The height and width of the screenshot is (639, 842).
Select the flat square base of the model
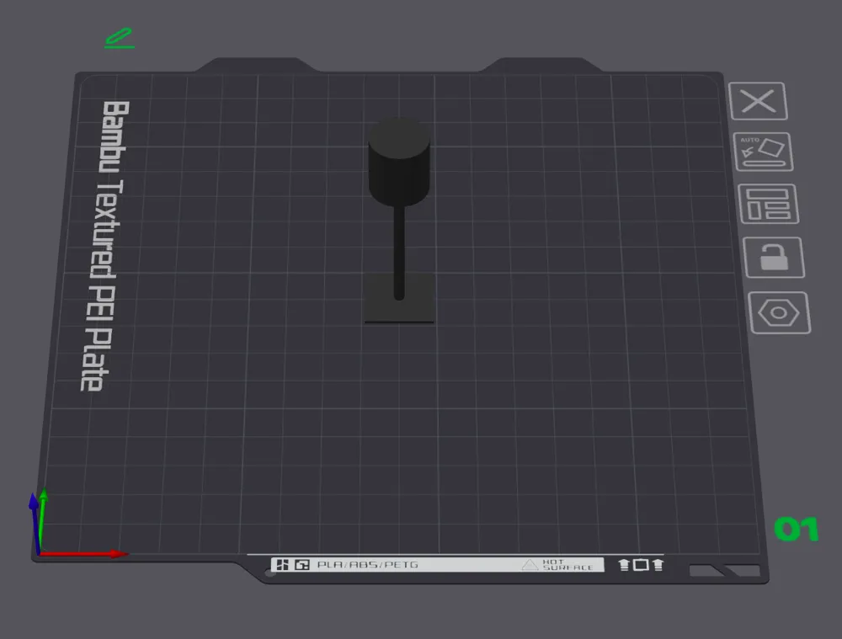point(399,299)
